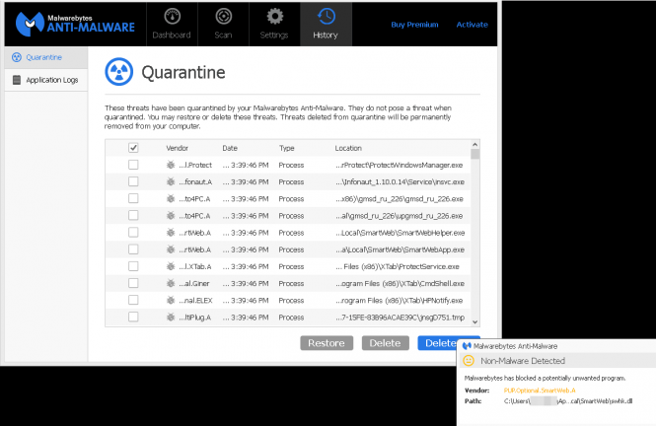Sort list by Vendor column header
Image resolution: width=656 pixels, height=426 pixels.
pyautogui.click(x=177, y=148)
